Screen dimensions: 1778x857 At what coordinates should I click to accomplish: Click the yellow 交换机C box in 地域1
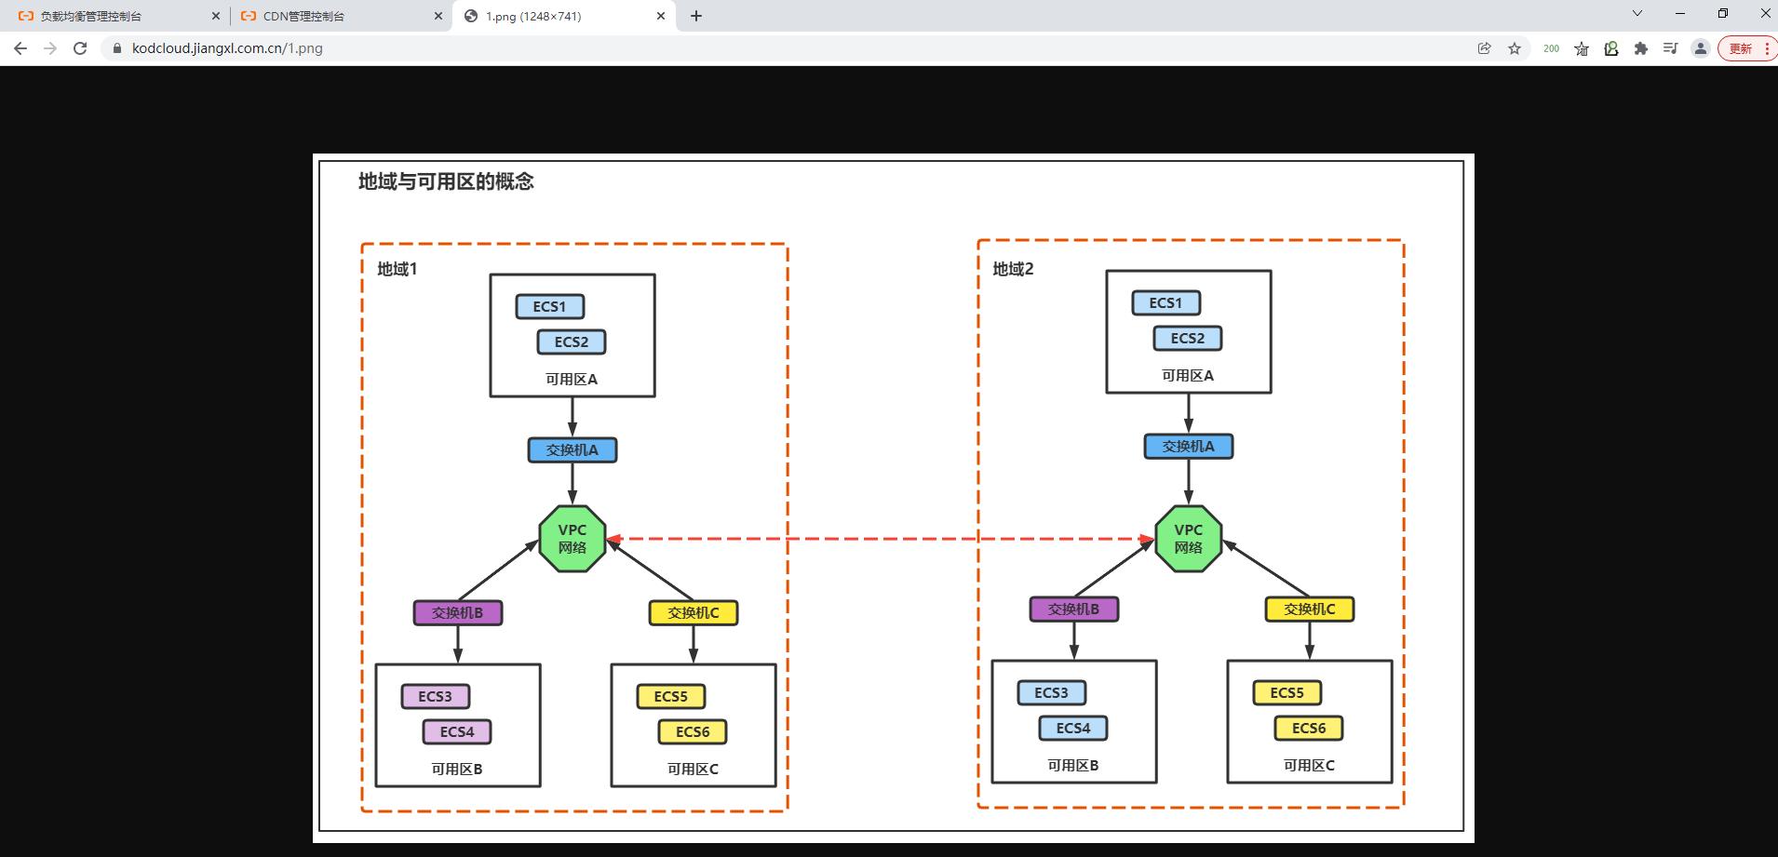[694, 612]
